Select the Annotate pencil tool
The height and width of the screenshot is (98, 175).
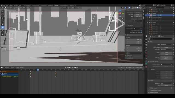click(x=3, y=31)
